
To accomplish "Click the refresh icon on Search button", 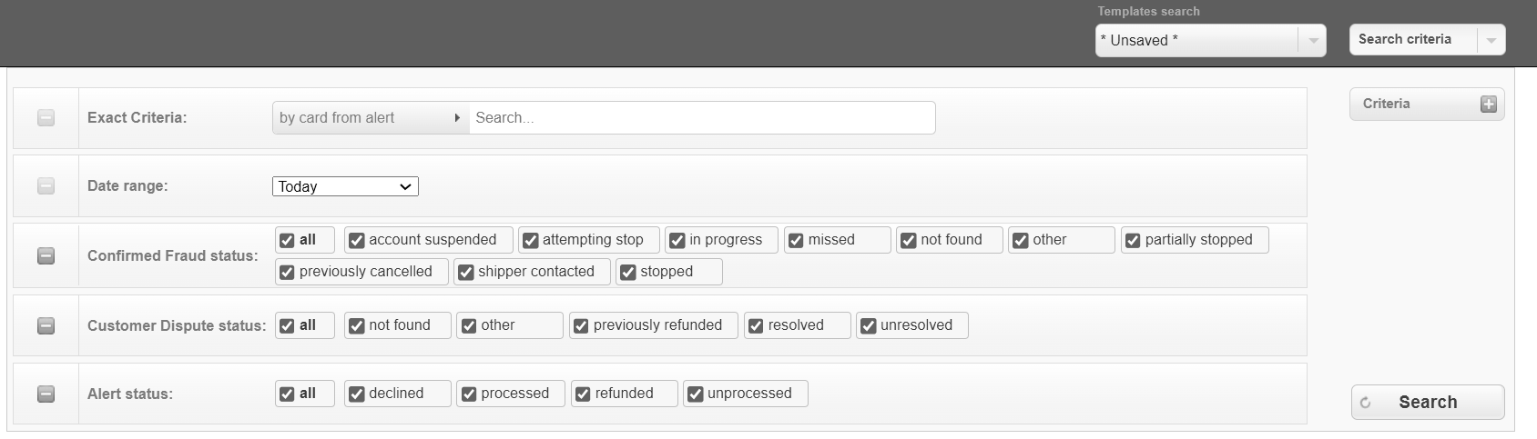I will [x=1365, y=403].
